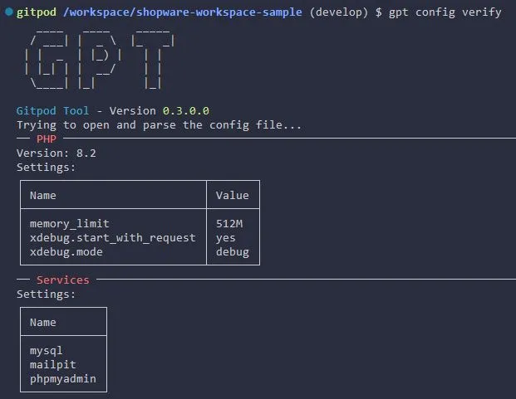Click the 'Value' column header

(233, 196)
